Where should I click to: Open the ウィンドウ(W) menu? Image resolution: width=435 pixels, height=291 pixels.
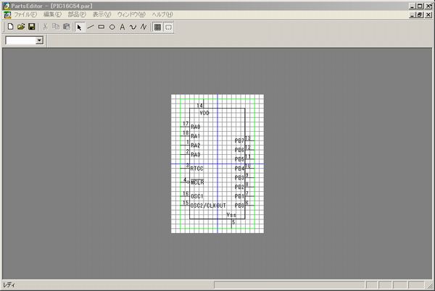131,14
